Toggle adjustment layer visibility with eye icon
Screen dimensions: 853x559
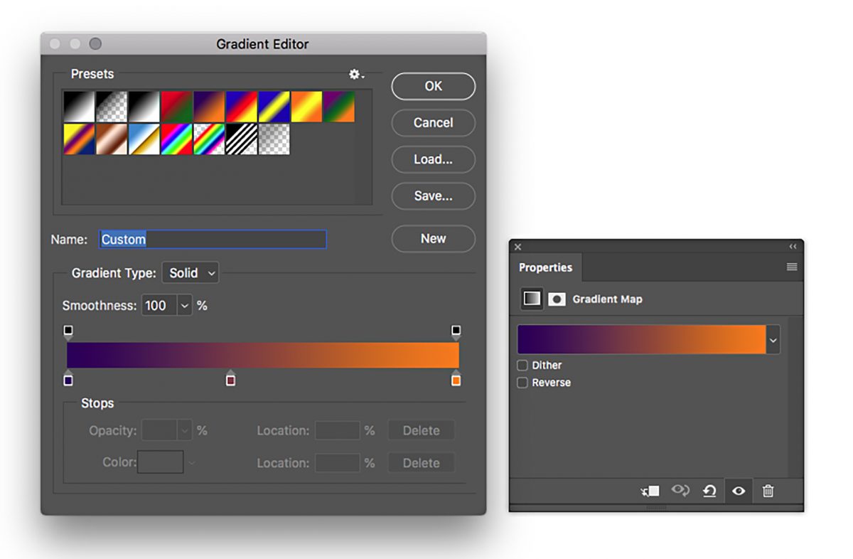pyautogui.click(x=739, y=491)
